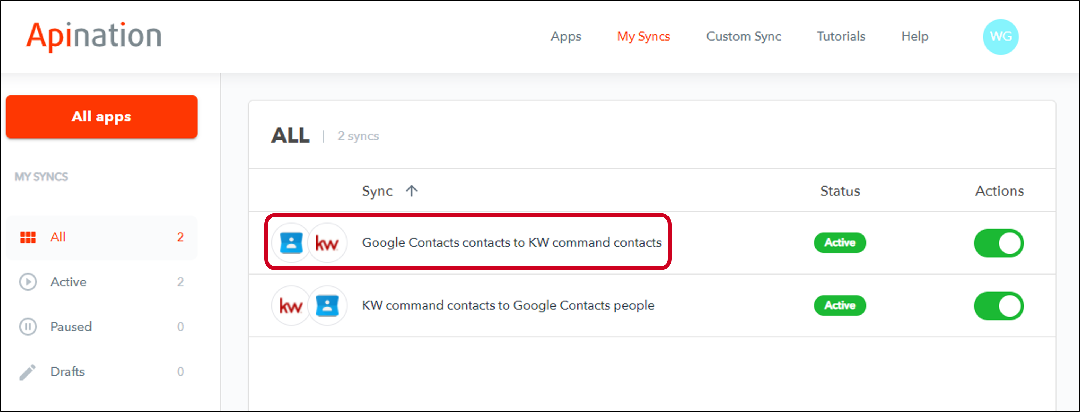Click the count 0 beside Paused

(x=180, y=327)
